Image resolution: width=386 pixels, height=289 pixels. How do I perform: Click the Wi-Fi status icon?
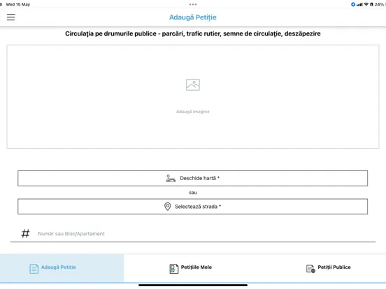point(366,4)
